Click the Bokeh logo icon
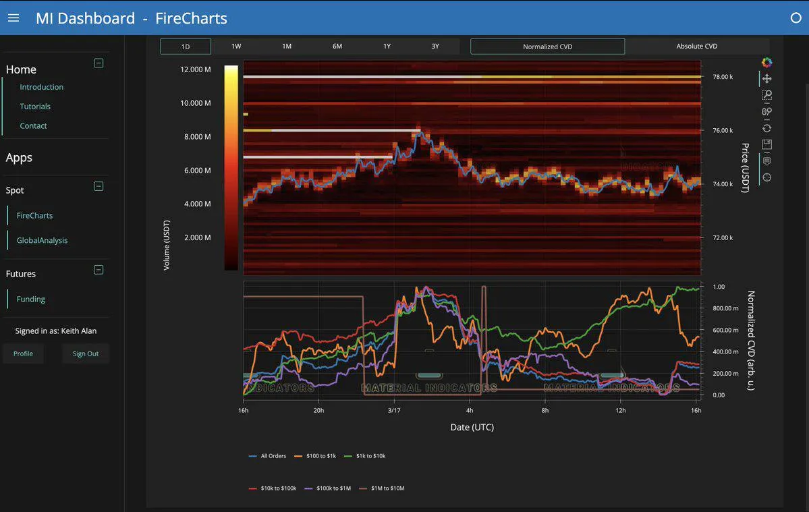Viewport: 809px width, 512px height. tap(766, 63)
